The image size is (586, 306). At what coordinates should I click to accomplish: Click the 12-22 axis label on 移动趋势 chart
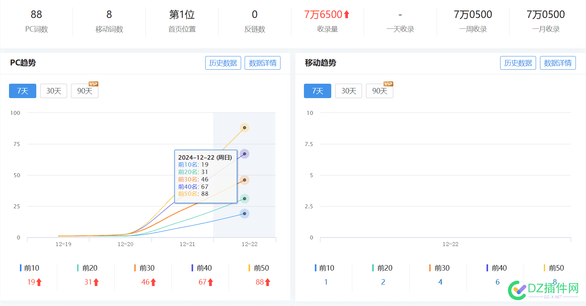(450, 244)
